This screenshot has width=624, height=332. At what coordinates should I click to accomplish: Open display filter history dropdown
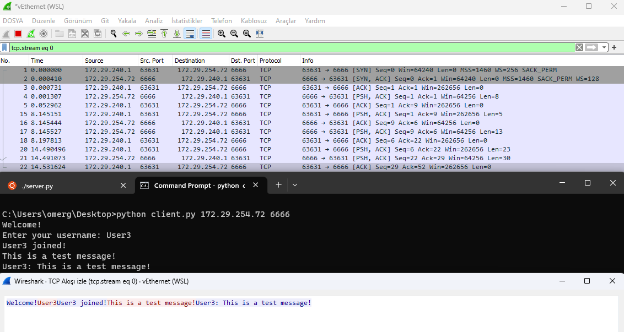coord(604,48)
